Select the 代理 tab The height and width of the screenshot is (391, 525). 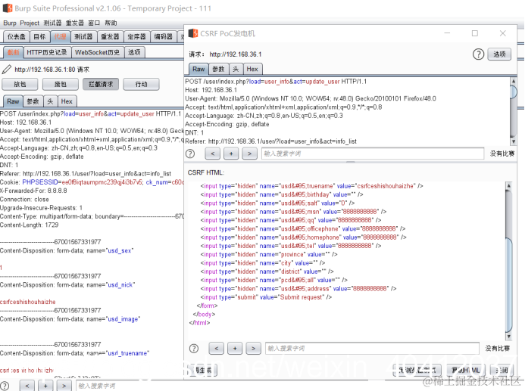click(x=61, y=36)
